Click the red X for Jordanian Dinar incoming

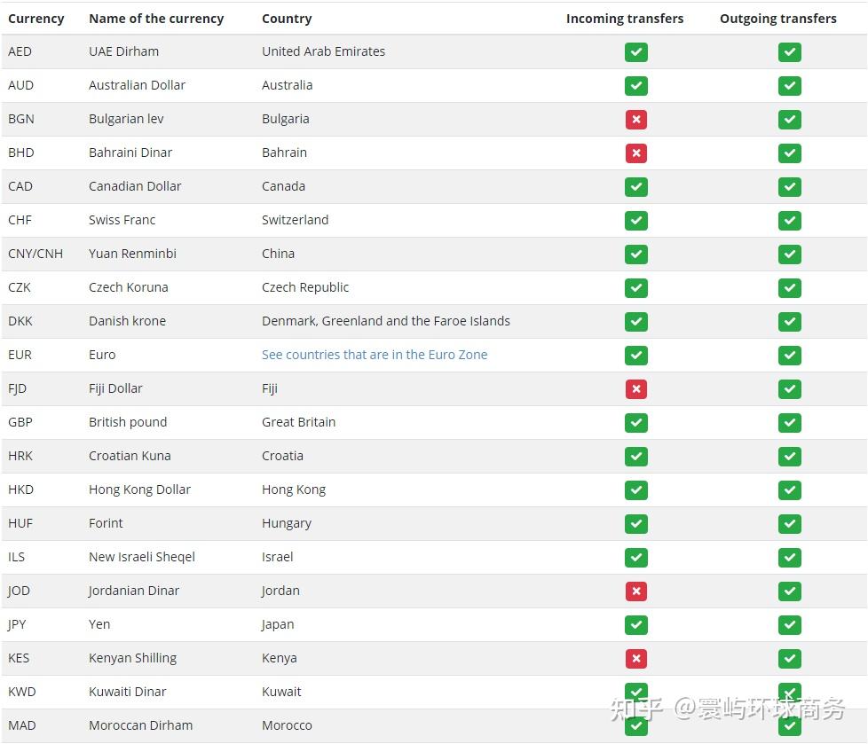(635, 591)
